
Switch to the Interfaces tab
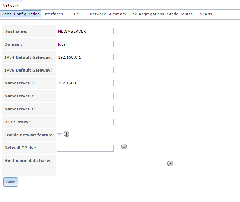53,14
